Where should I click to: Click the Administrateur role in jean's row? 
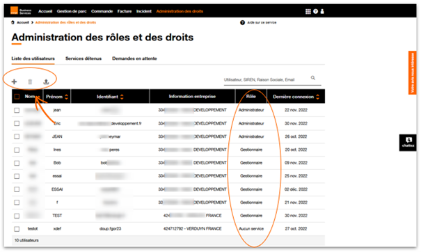[251, 110]
